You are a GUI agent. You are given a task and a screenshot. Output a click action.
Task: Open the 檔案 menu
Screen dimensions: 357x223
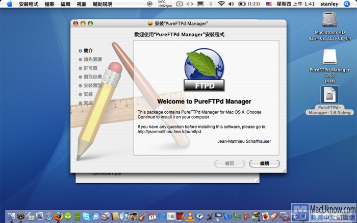coord(49,4)
